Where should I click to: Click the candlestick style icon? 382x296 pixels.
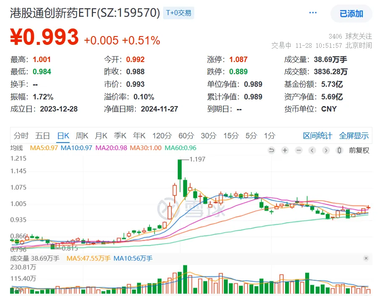click(339, 151)
